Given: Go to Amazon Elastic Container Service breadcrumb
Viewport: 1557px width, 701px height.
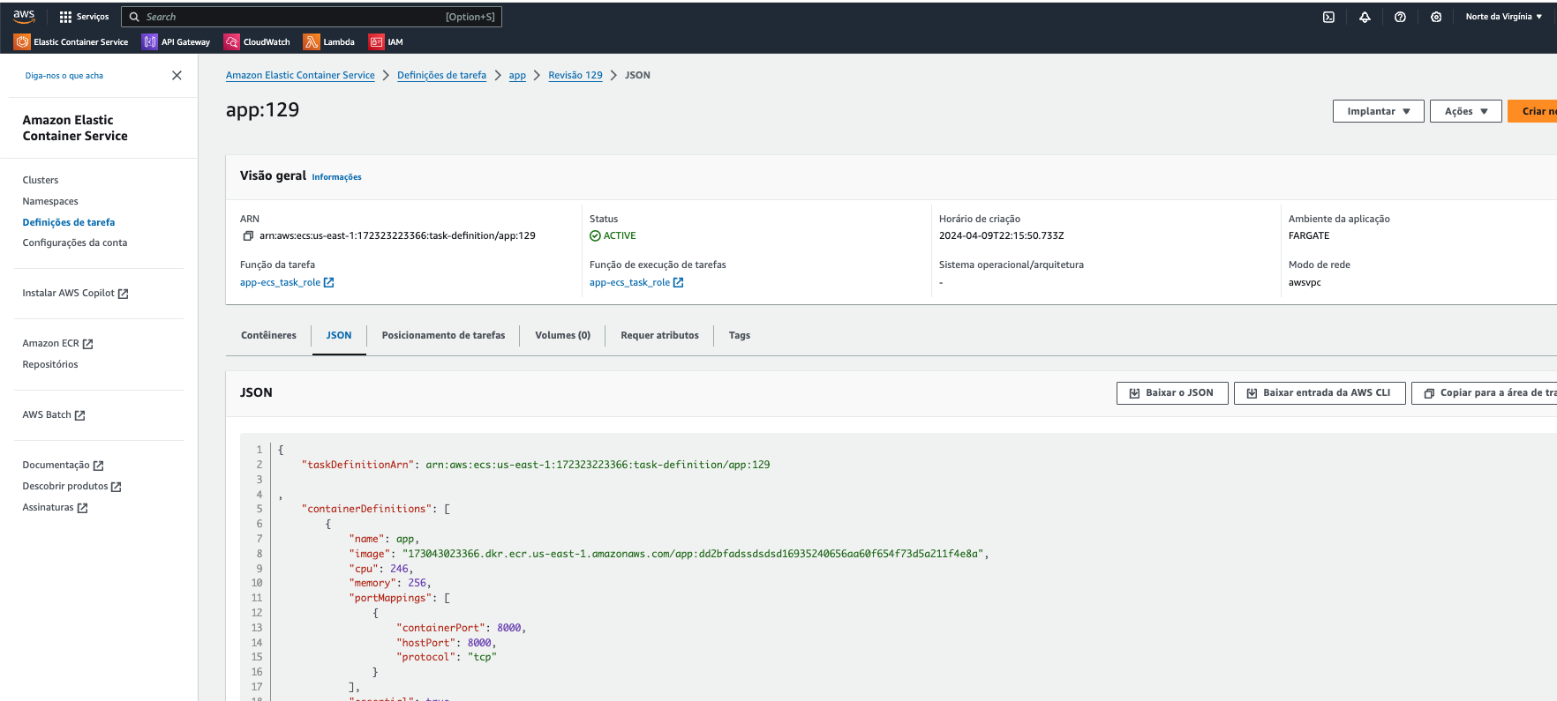Looking at the screenshot, I should pyautogui.click(x=300, y=75).
